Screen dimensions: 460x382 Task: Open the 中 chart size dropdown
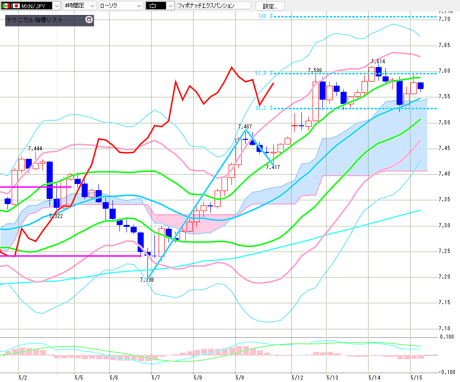[x=160, y=6]
